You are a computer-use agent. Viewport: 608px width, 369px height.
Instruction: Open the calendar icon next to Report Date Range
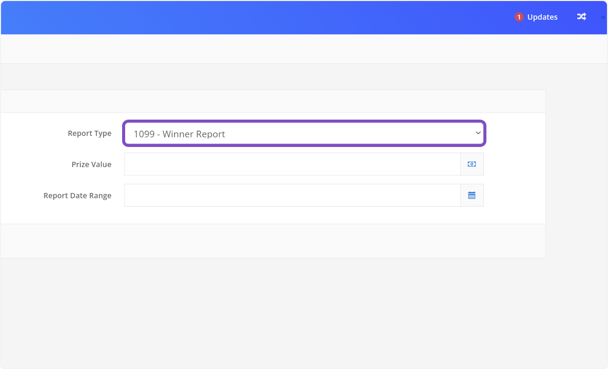click(472, 195)
